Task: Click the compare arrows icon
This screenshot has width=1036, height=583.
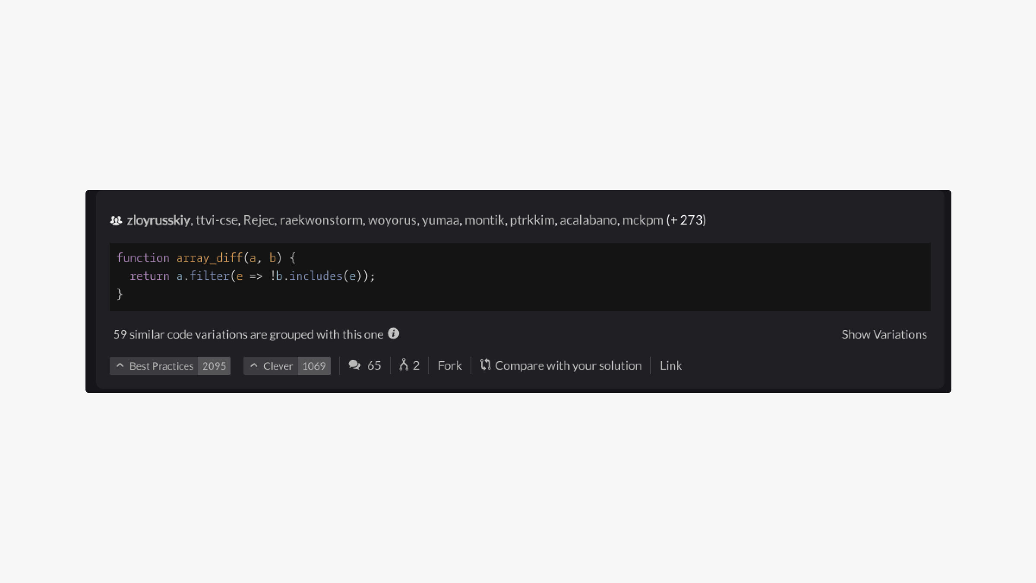Action: 485,365
